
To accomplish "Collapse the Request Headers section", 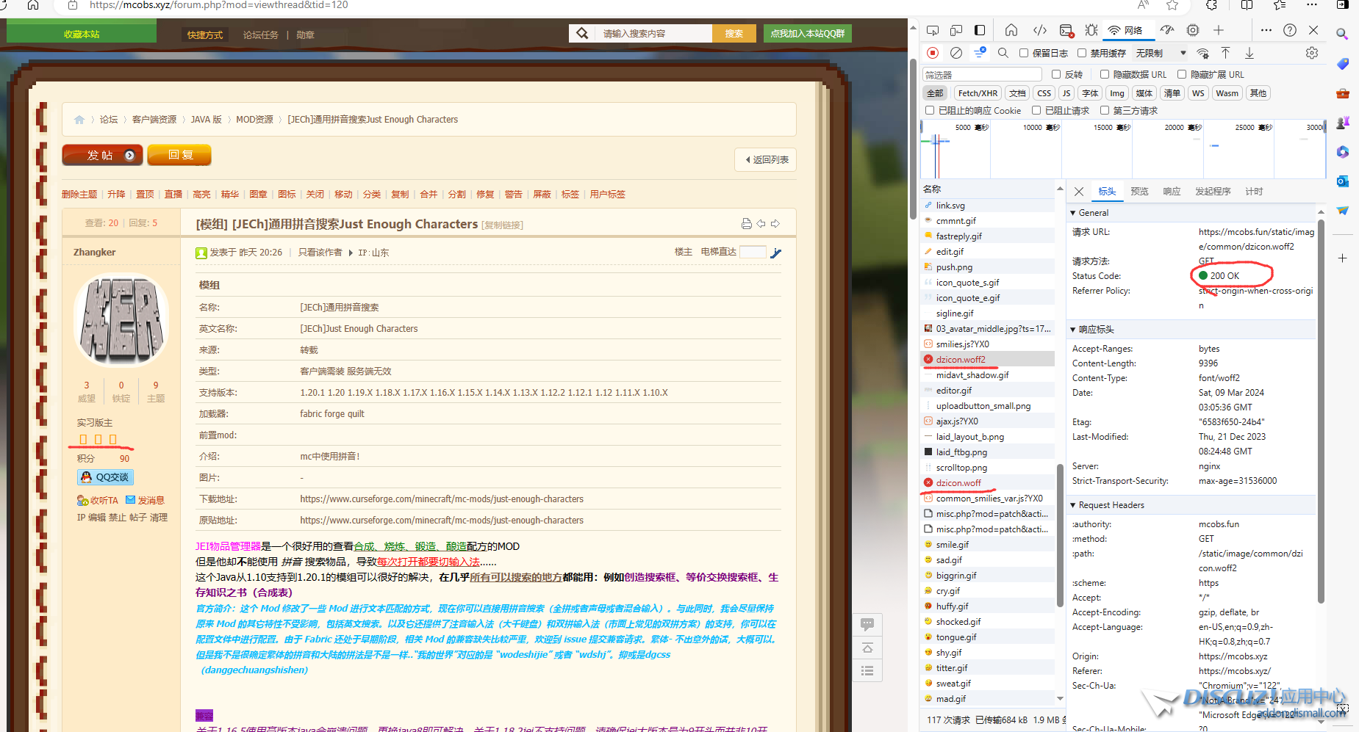I will [x=1073, y=505].
